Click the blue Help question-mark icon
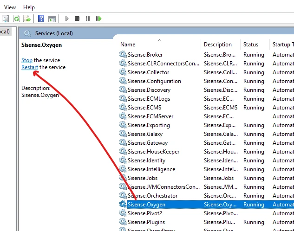The width and height of the screenshot is (294, 231). [41, 19]
